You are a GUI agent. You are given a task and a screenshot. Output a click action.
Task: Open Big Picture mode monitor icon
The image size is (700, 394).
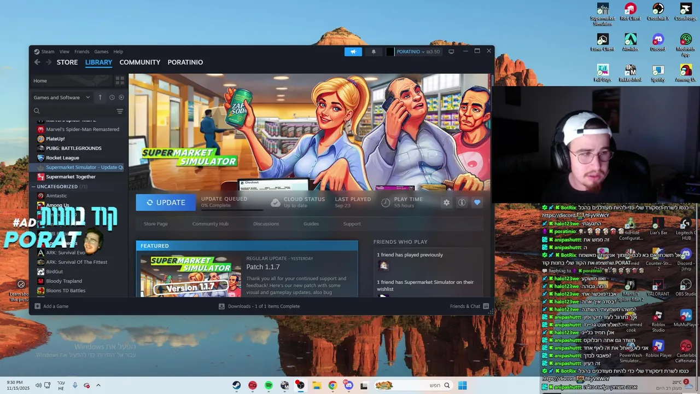pyautogui.click(x=451, y=51)
